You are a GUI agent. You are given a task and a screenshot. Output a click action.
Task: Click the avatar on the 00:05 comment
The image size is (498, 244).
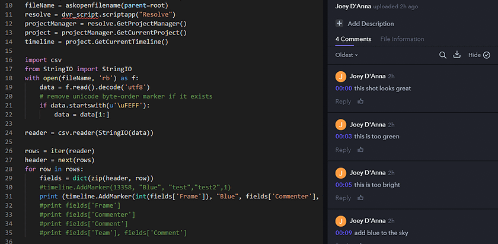[x=340, y=173]
